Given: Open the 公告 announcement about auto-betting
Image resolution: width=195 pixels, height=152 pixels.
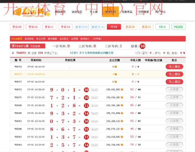Looking at the screenshot, I should 92,53.
